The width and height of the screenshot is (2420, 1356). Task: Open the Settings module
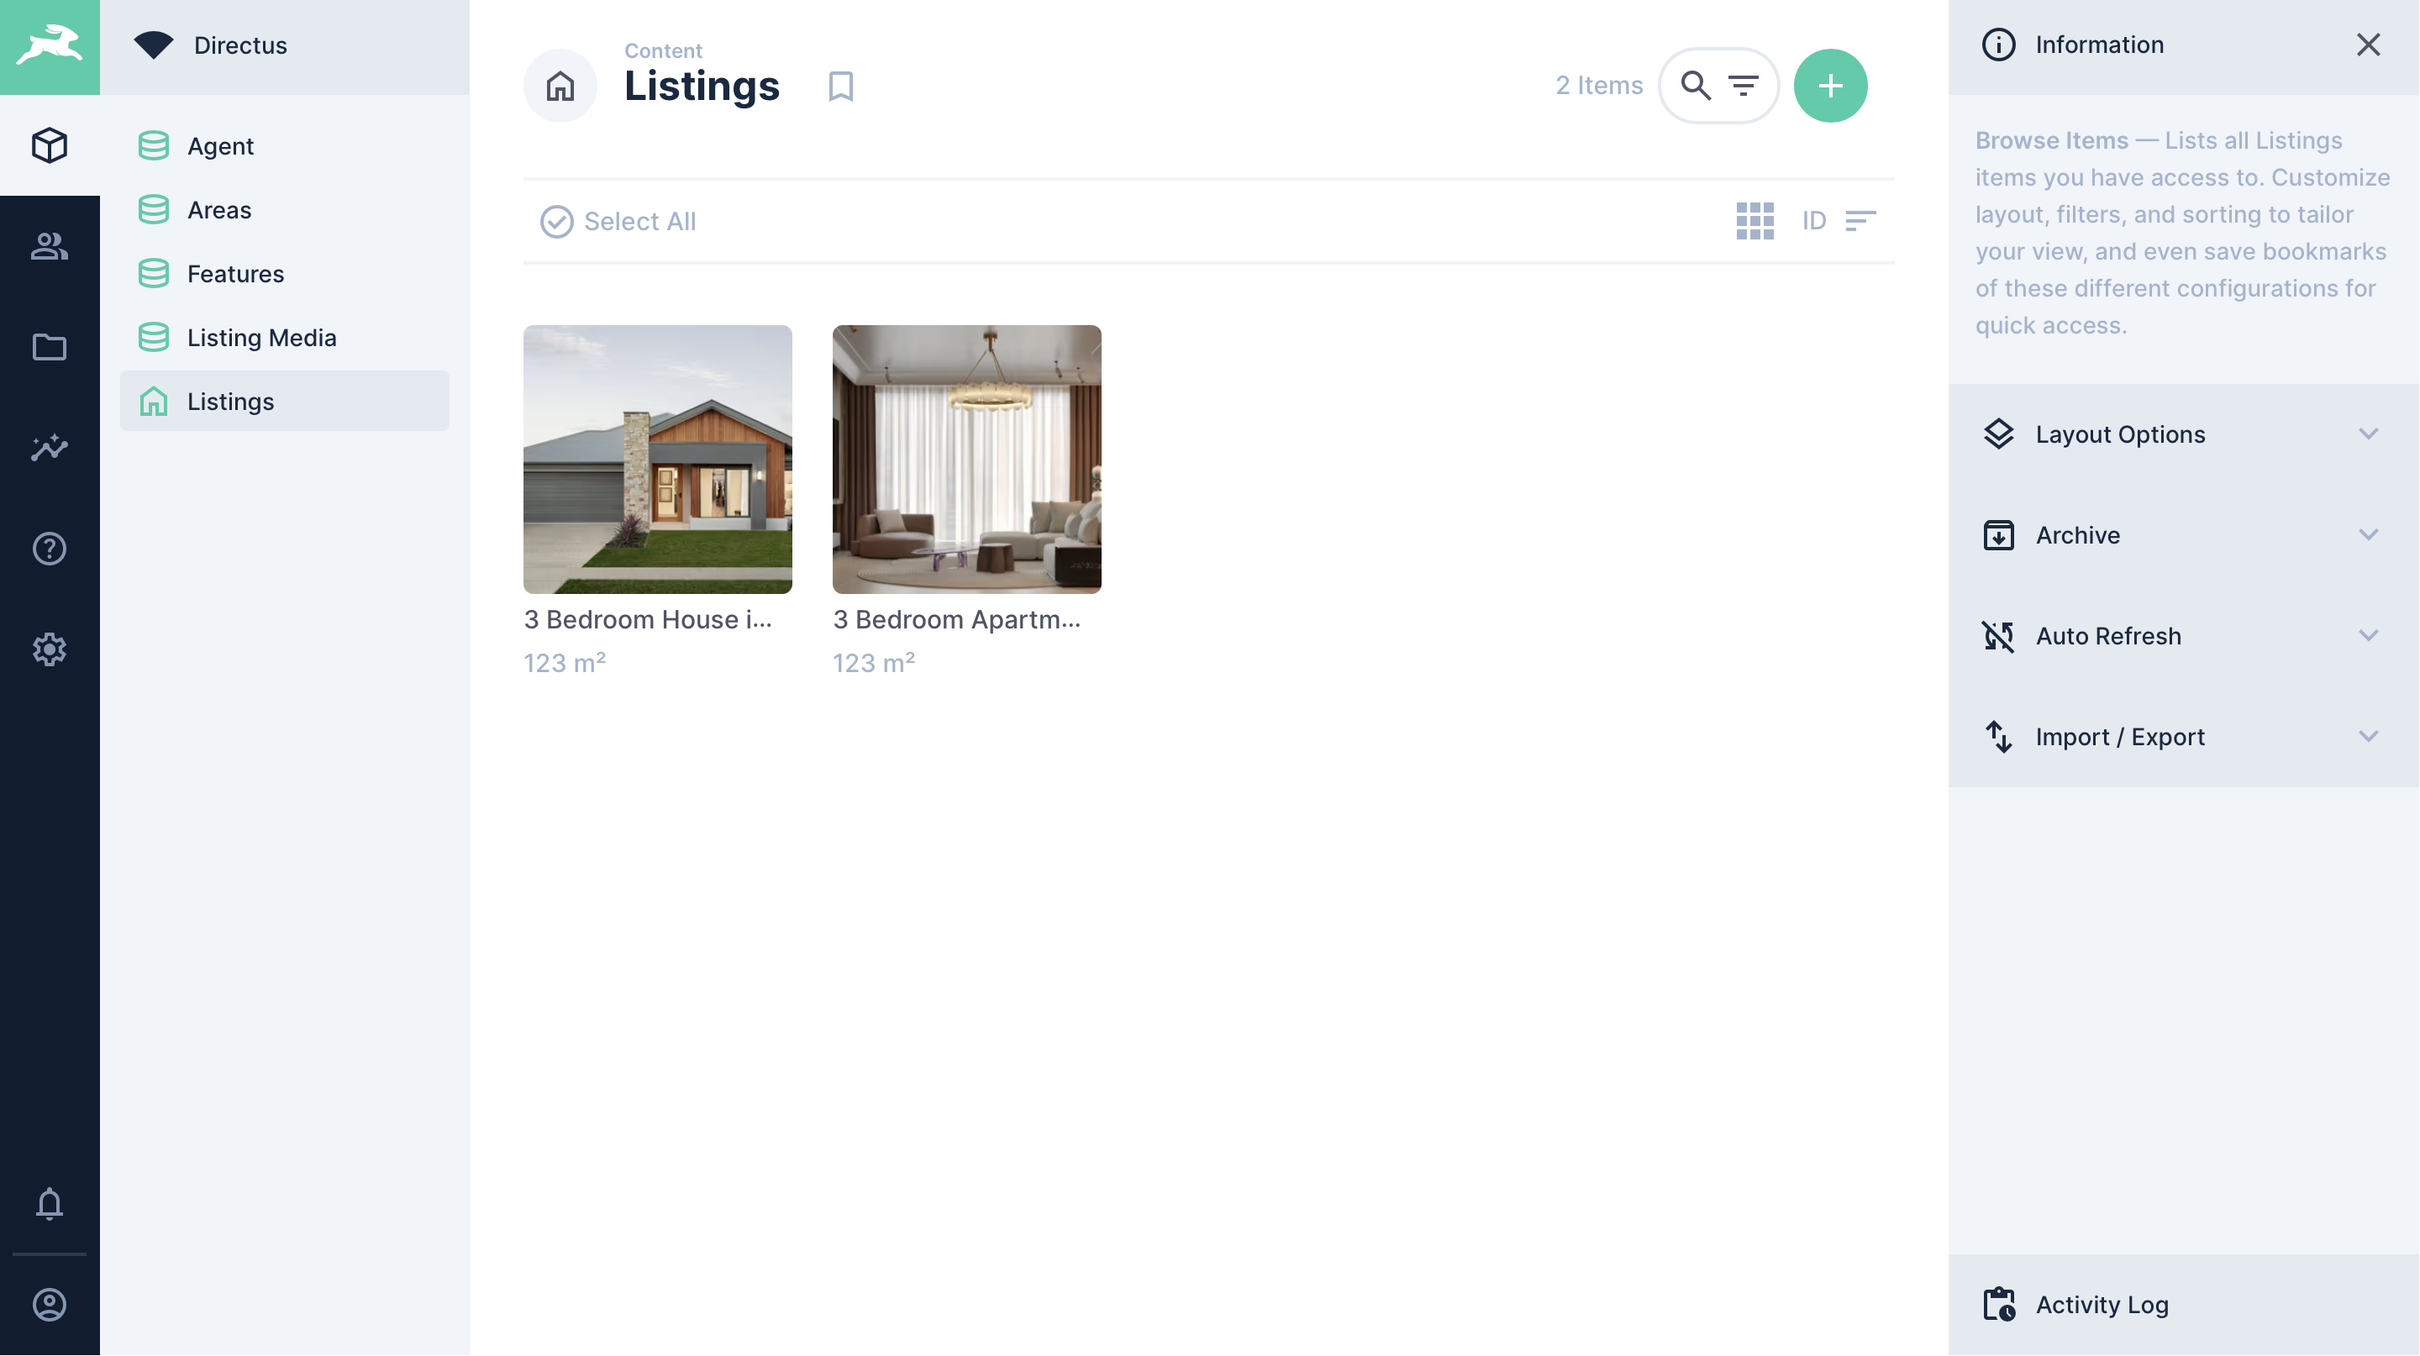[49, 649]
